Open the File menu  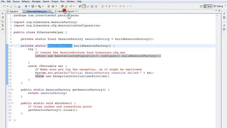tap(3, 1)
